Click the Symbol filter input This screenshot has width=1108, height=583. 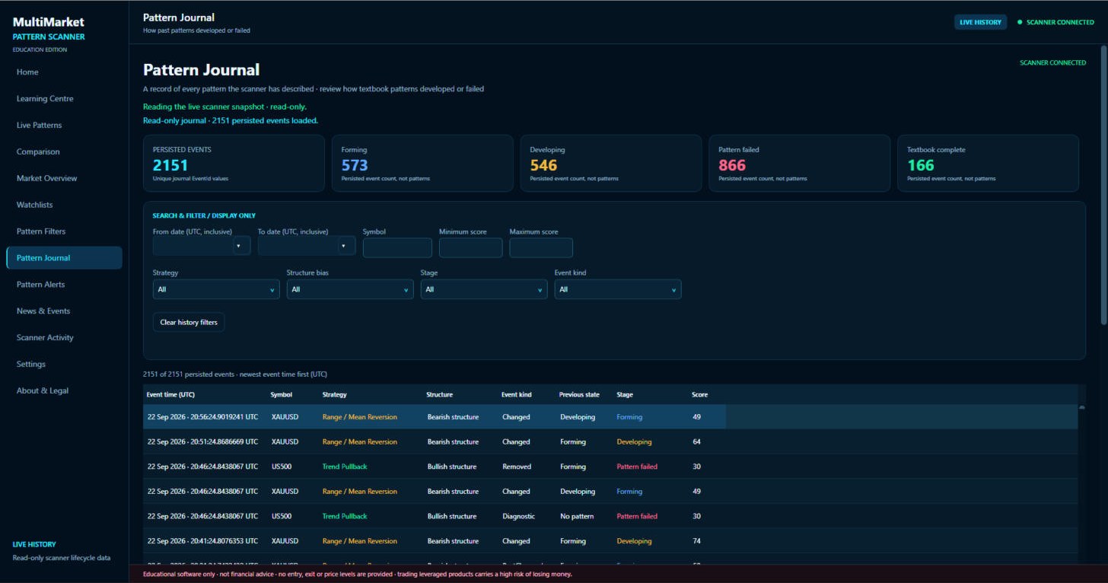point(397,247)
